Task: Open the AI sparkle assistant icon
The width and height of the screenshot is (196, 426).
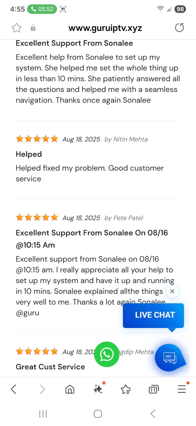Action: [x=98, y=389]
